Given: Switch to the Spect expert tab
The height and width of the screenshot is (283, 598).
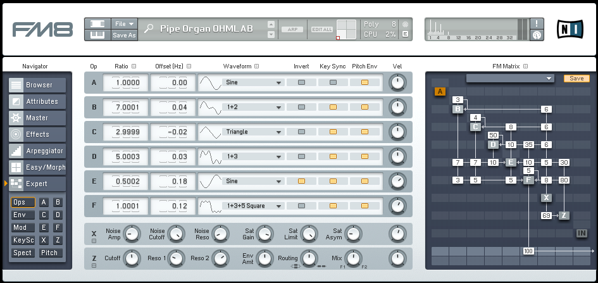Looking at the screenshot, I should coord(23,253).
